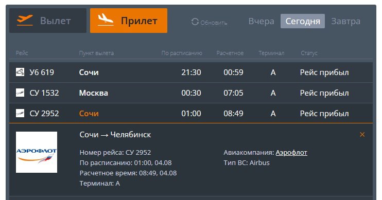The height and width of the screenshot is (200, 382).
Task: Click the Тип ВС: Airbus line
Action: [247, 163]
